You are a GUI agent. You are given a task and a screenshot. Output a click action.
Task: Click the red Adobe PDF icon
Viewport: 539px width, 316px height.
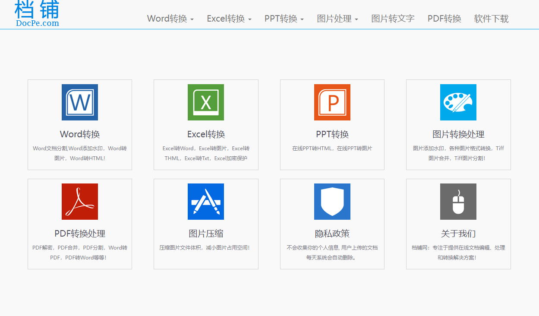(x=80, y=202)
